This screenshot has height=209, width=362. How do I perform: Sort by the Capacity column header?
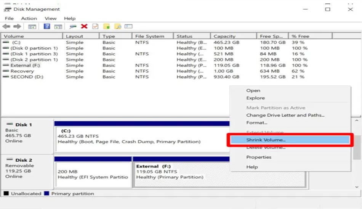coord(224,36)
